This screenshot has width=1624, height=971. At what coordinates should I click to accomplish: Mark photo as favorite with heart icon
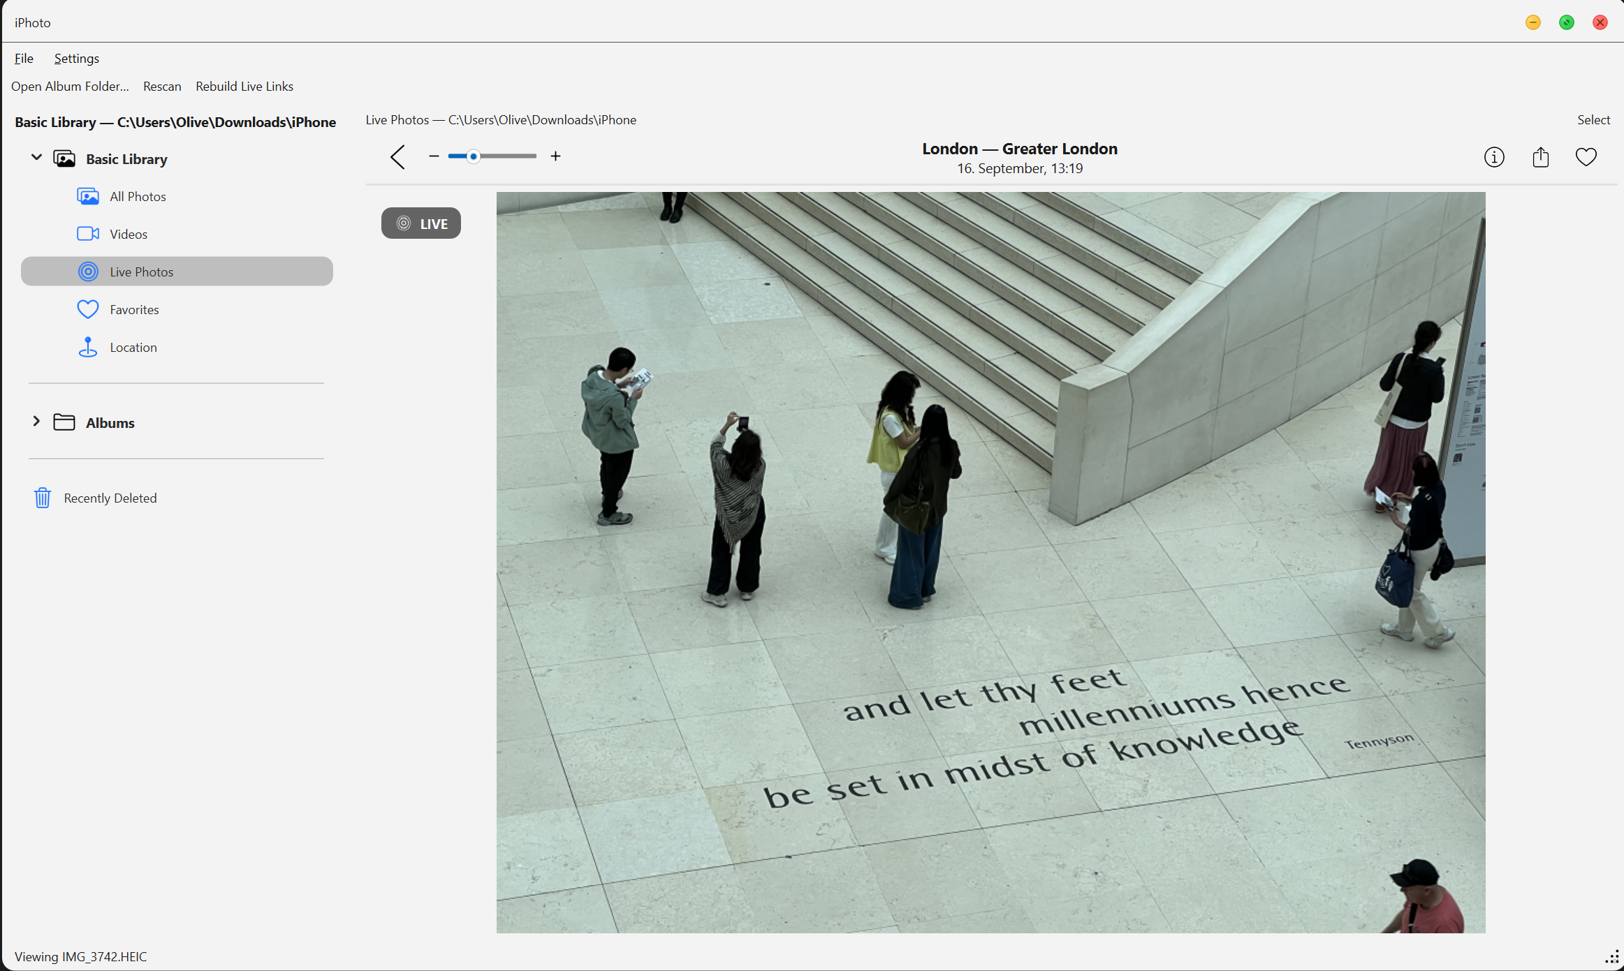[1586, 157]
